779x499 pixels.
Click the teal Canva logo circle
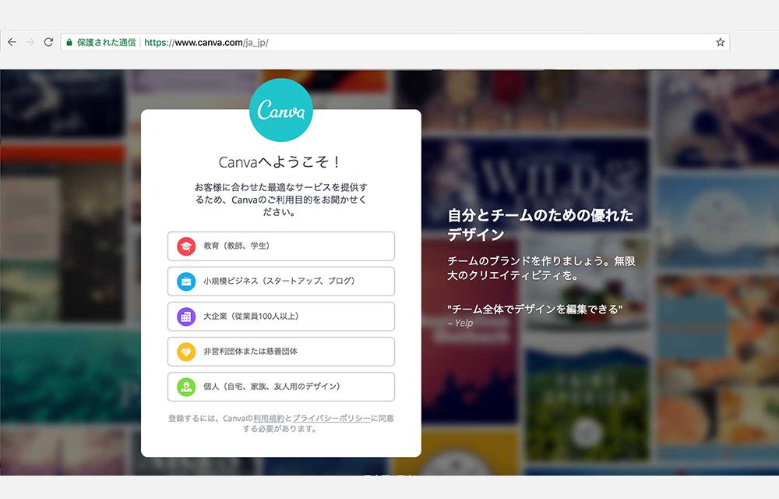(280, 110)
